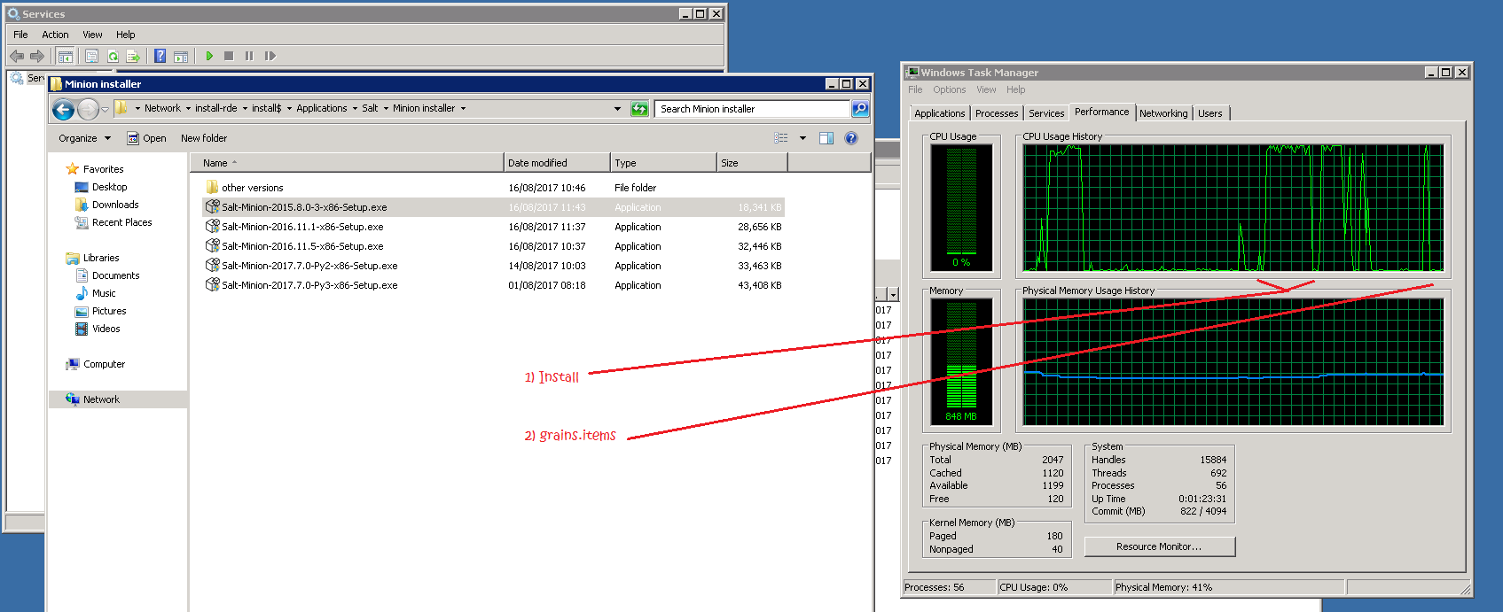The image size is (1503, 612).
Task: Select Downloads in the Favorites list
Action: click(115, 205)
